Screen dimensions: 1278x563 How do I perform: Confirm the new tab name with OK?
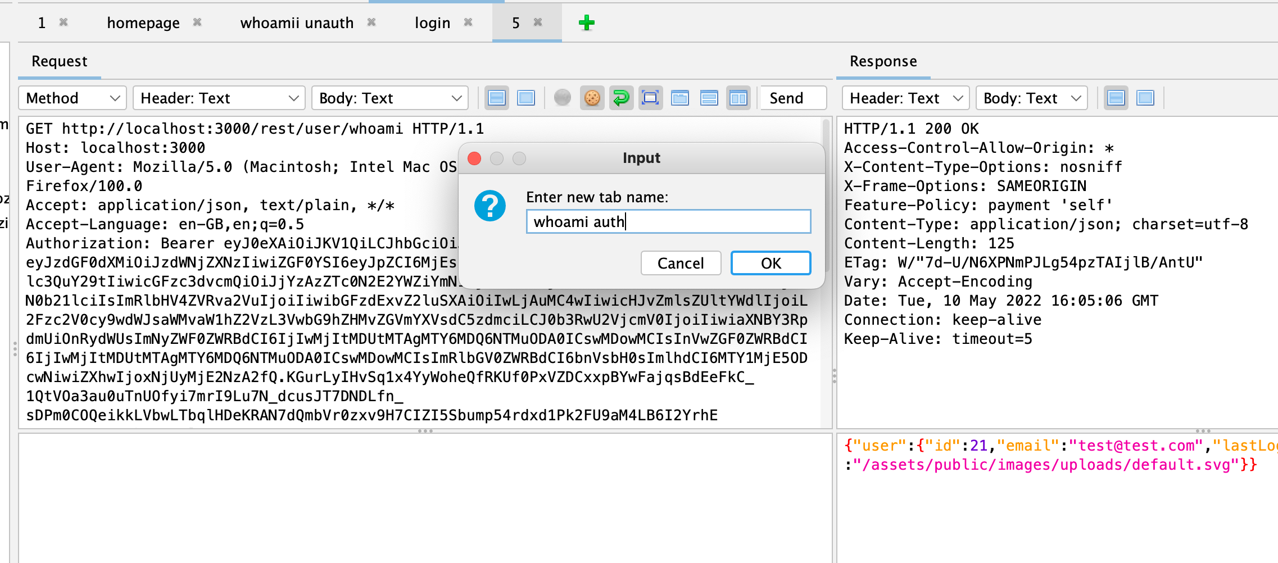(771, 264)
